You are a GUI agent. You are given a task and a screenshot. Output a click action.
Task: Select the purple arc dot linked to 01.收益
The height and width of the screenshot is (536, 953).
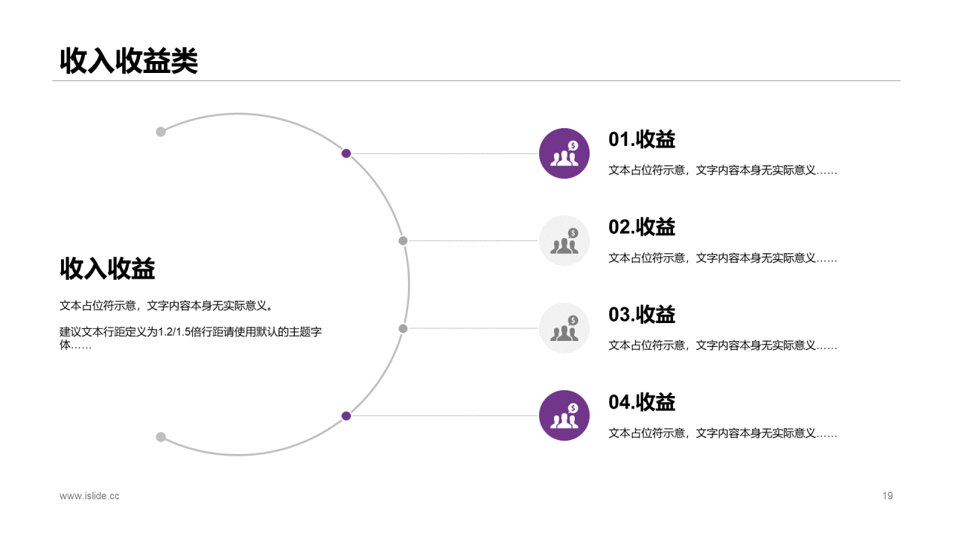(346, 153)
